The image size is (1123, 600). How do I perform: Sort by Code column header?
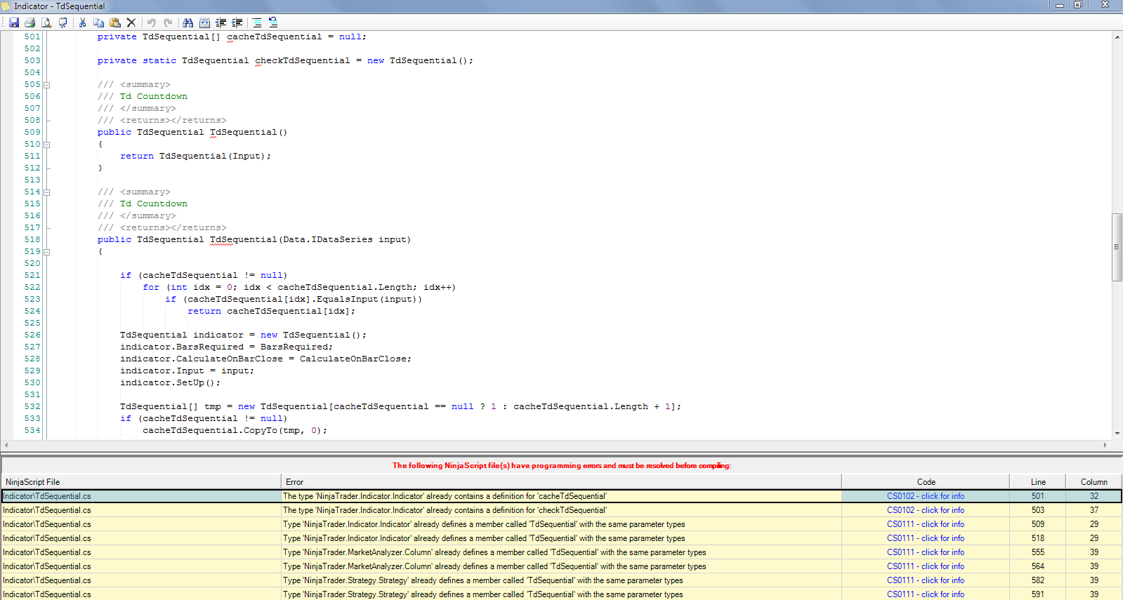pos(926,482)
